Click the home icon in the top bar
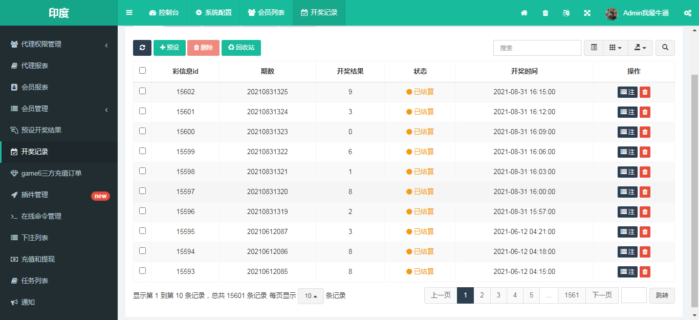 [x=524, y=13]
